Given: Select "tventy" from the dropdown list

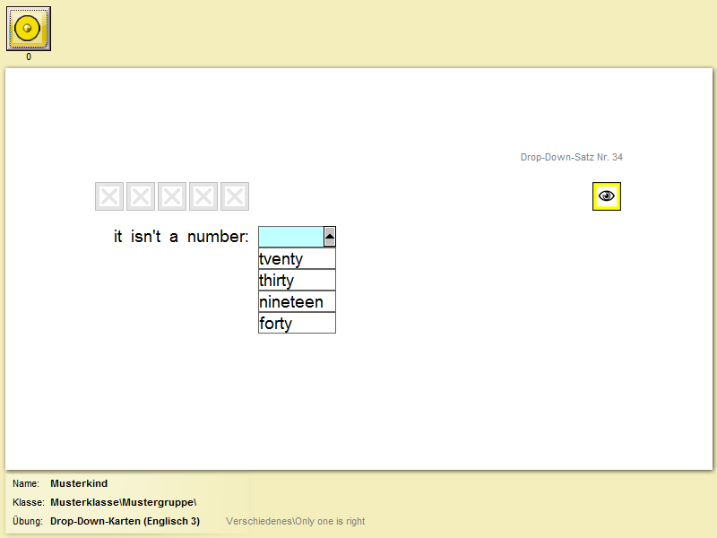Looking at the screenshot, I should [x=297, y=259].
